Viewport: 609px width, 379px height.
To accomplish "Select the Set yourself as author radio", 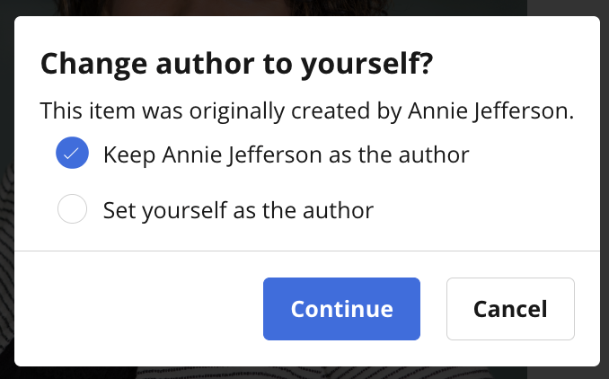I will (72, 209).
